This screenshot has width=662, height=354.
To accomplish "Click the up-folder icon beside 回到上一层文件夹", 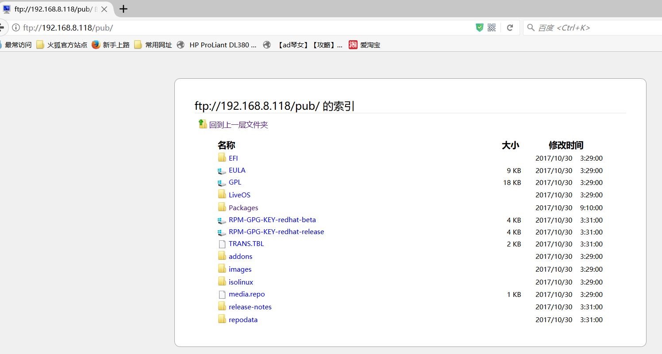I will tap(203, 124).
